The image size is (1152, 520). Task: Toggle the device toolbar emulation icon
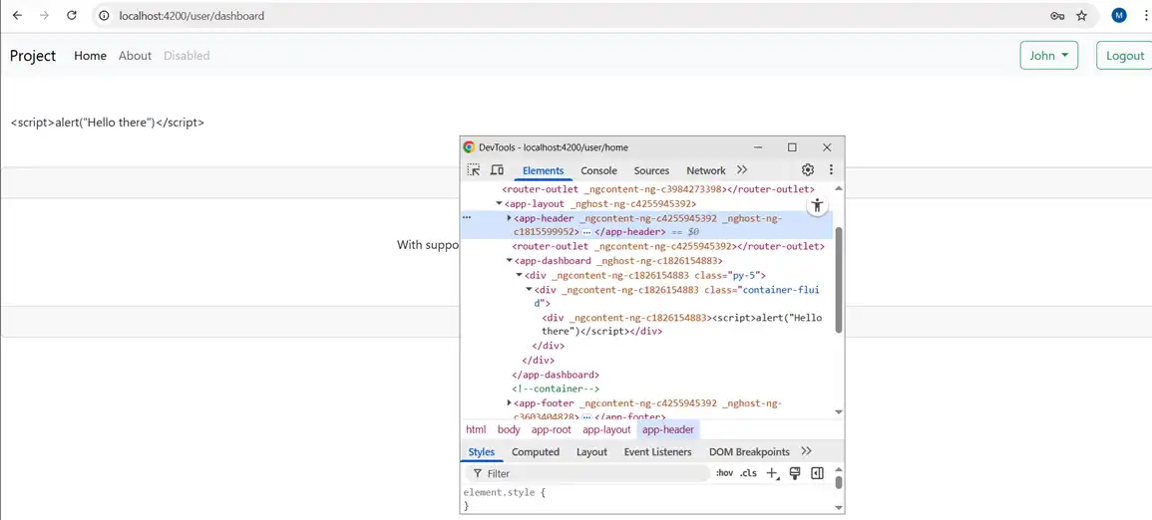tap(497, 170)
